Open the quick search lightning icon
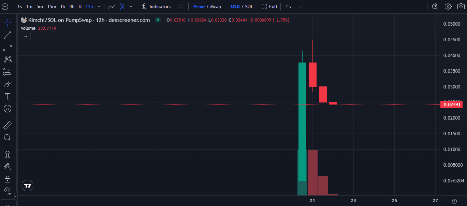Image resolution: width=467 pixels, height=206 pixels. (x=435, y=6)
